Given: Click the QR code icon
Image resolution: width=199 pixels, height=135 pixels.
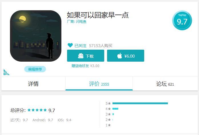Looking at the screenshot, I should coord(6,72).
